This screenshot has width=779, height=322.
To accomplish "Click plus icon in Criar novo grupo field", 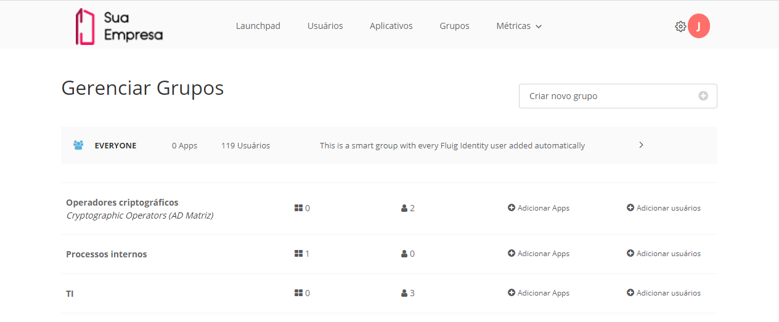I will point(703,96).
